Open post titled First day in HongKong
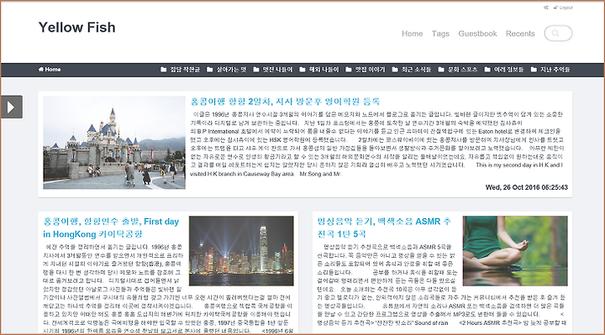 pyautogui.click(x=111, y=228)
